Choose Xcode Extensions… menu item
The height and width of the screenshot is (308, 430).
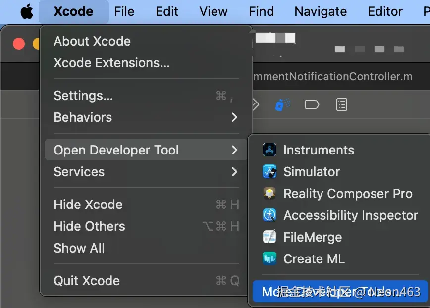point(146,63)
